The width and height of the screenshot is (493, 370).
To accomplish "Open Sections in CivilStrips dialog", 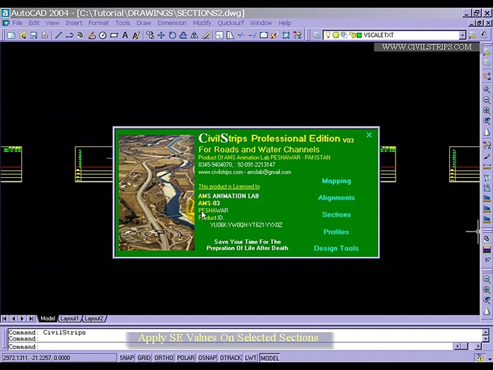I will 337,214.
